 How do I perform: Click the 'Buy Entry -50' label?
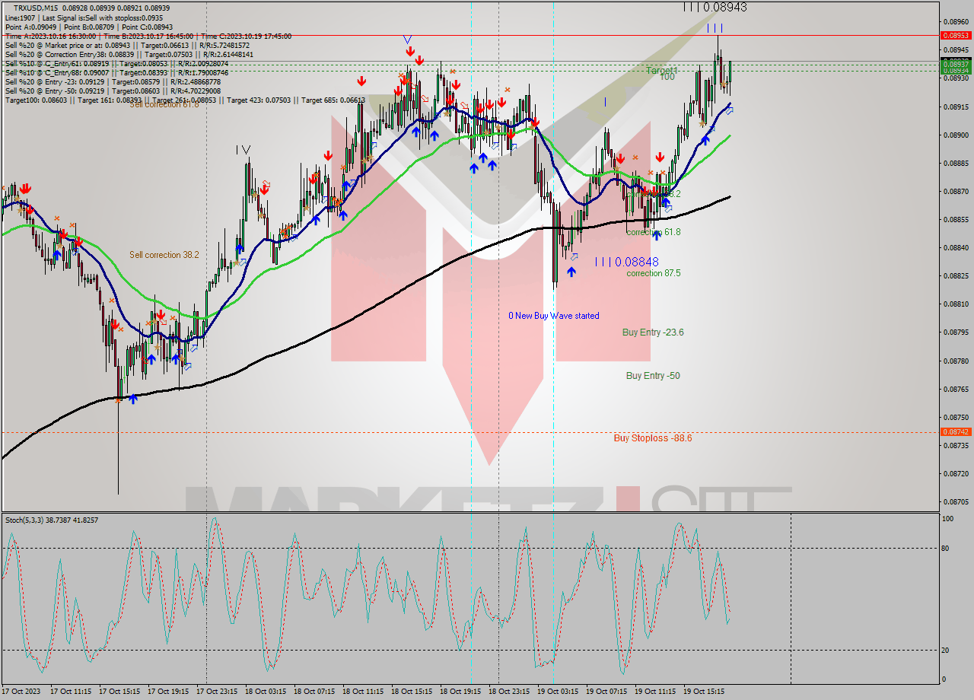pyautogui.click(x=653, y=376)
